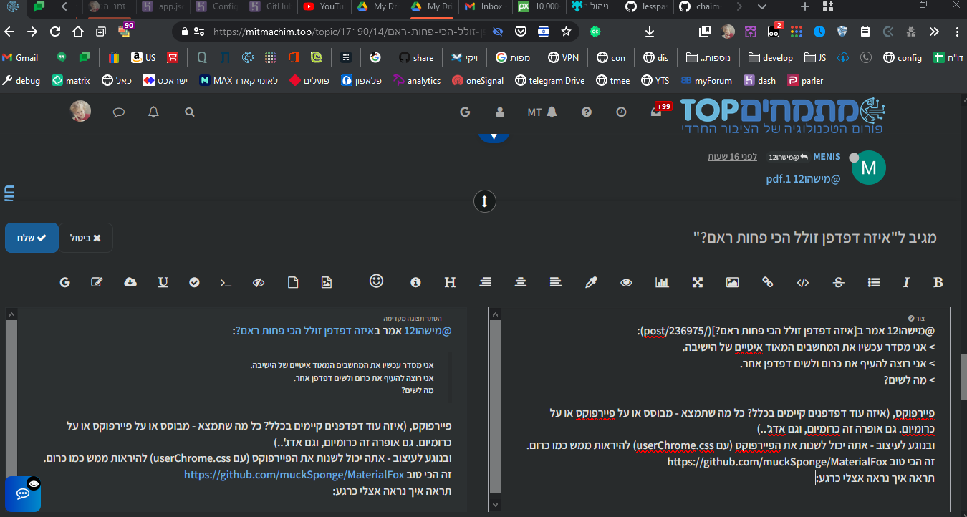This screenshot has height=517, width=967.
Task: Click the 'לפני 16 שעות' post timestamp
Action: (732, 157)
